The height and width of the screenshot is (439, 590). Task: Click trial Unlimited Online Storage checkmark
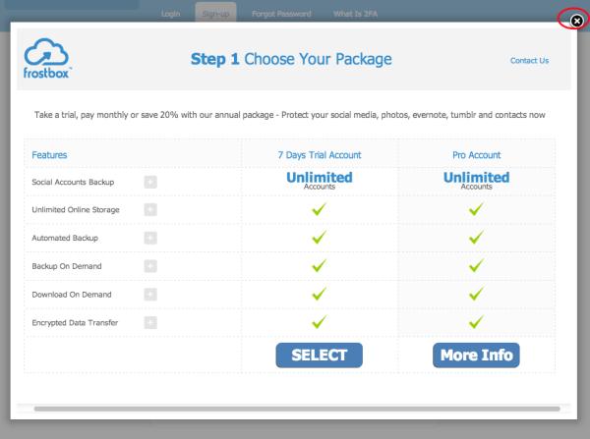pyautogui.click(x=319, y=209)
